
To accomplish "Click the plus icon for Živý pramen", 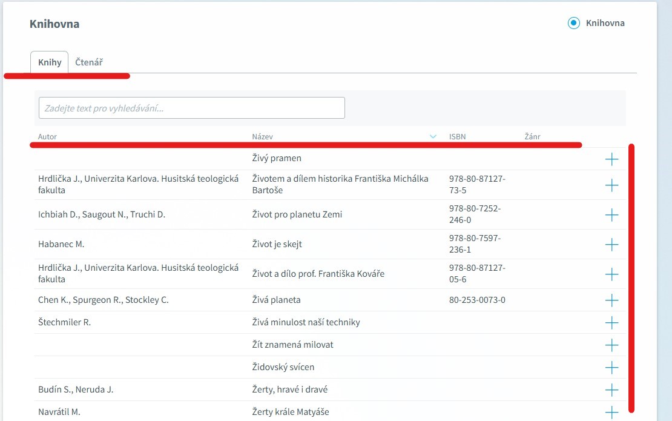I will pyautogui.click(x=611, y=159).
